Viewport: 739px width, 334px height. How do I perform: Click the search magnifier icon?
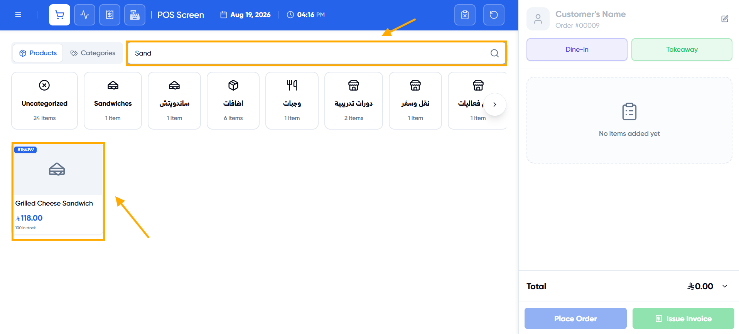[x=494, y=53]
